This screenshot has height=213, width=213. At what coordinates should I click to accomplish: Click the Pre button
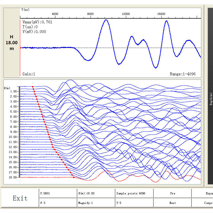click(173, 193)
